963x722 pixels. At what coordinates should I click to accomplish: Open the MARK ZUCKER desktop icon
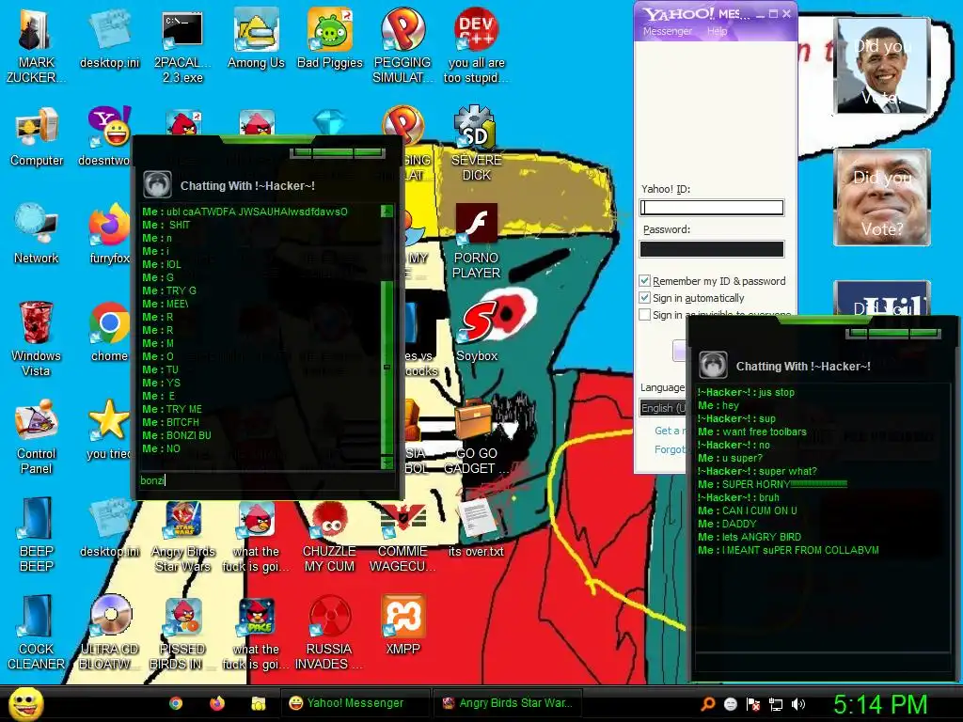tap(35, 44)
